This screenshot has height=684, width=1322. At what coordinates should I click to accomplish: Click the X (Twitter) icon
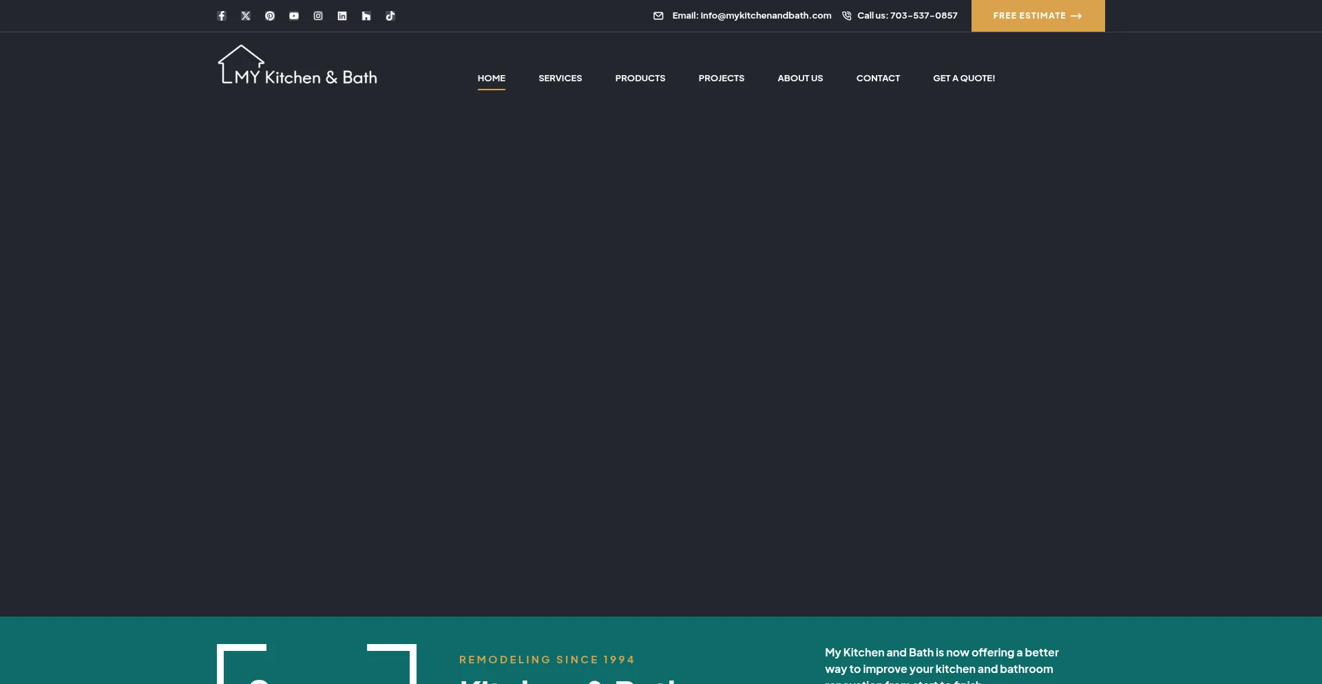[246, 16]
